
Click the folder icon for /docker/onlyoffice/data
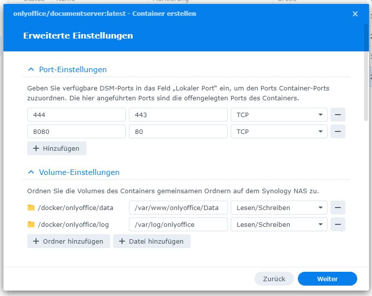(31, 208)
